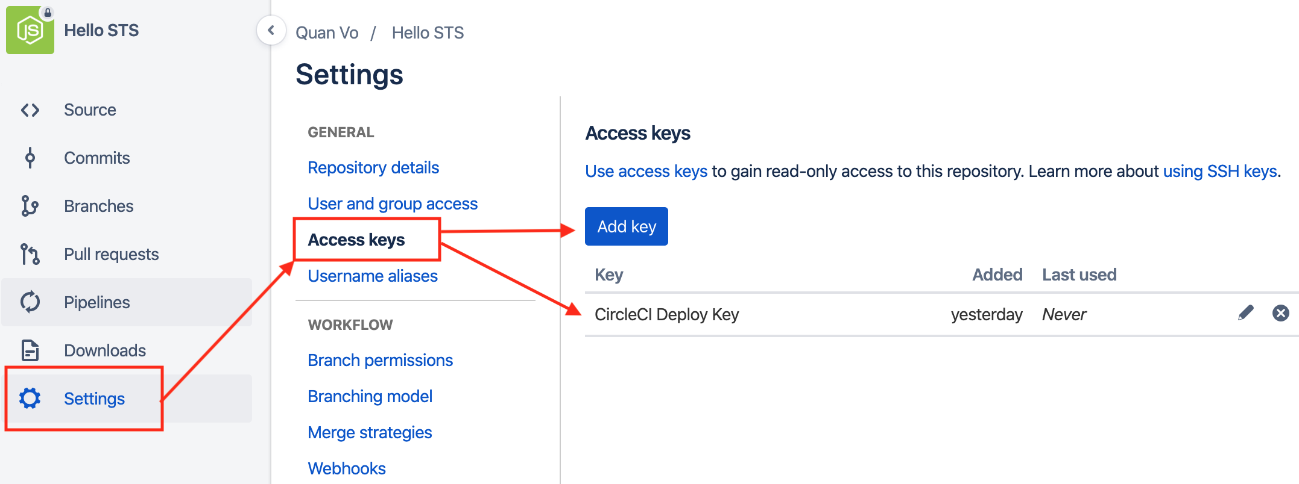Viewport: 1299px width, 484px height.
Task: Delete CircleCI Deploy Key using the X icon
Action: click(x=1280, y=313)
